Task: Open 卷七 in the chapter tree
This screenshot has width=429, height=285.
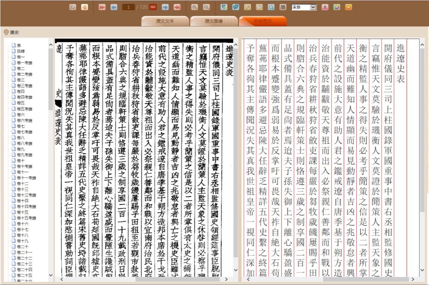Action: tap(21, 126)
